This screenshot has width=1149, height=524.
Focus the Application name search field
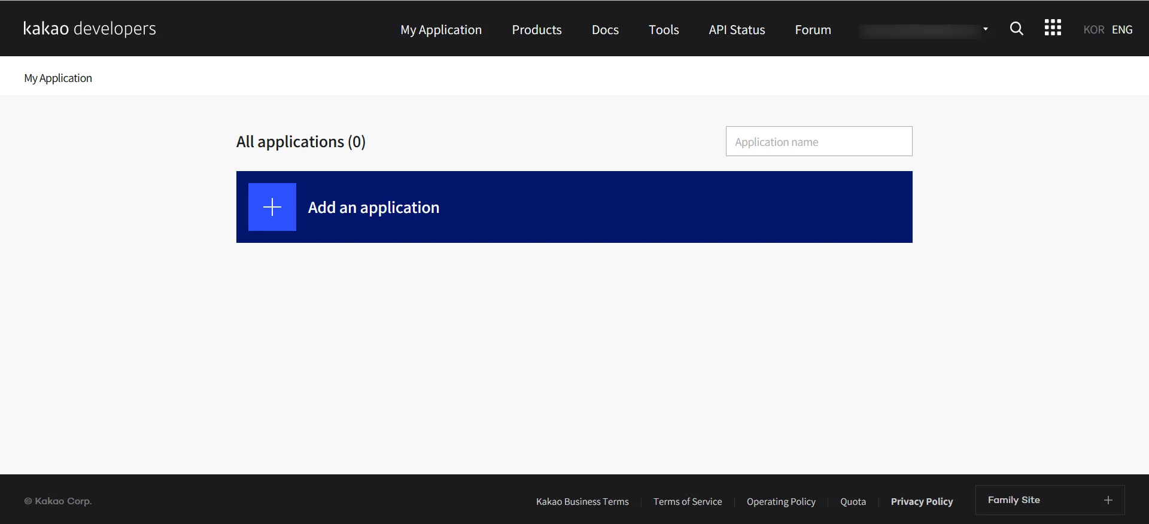[x=819, y=141]
